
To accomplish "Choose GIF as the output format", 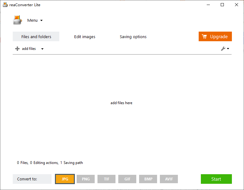I will click(x=127, y=179).
